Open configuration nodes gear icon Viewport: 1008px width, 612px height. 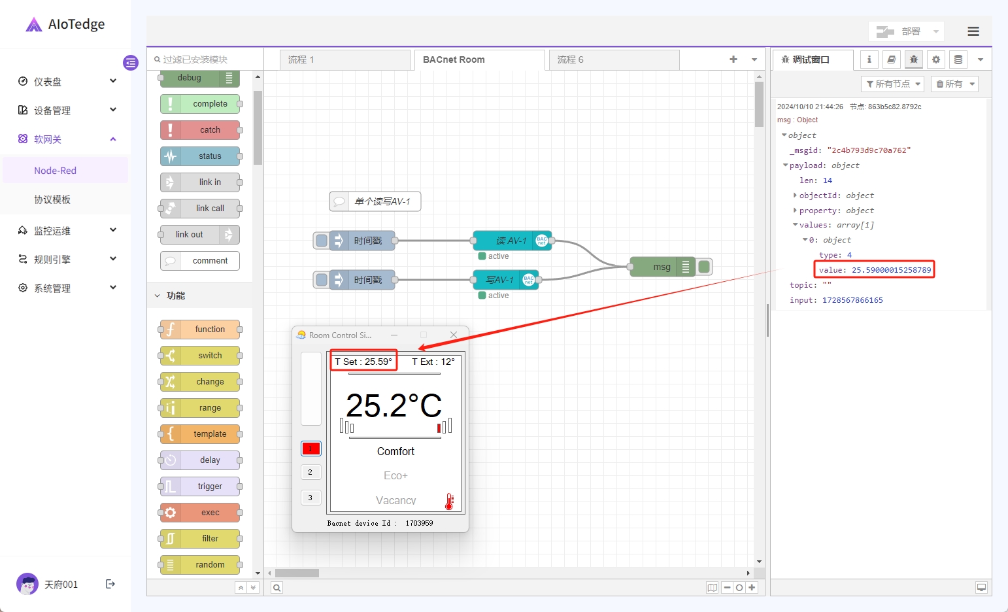pyautogui.click(x=936, y=59)
